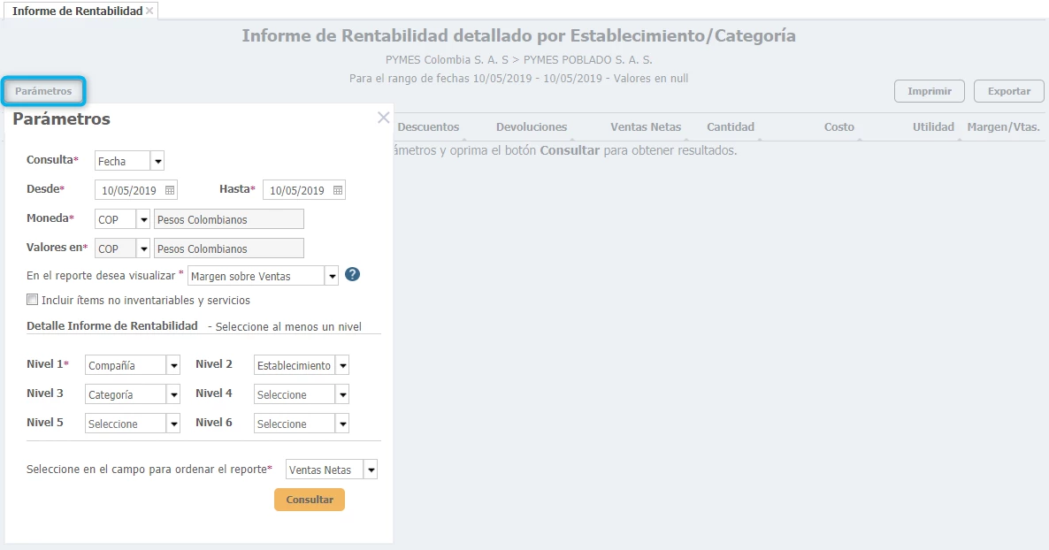
Task: Open the Valores en COP dropdown
Action: coord(143,248)
